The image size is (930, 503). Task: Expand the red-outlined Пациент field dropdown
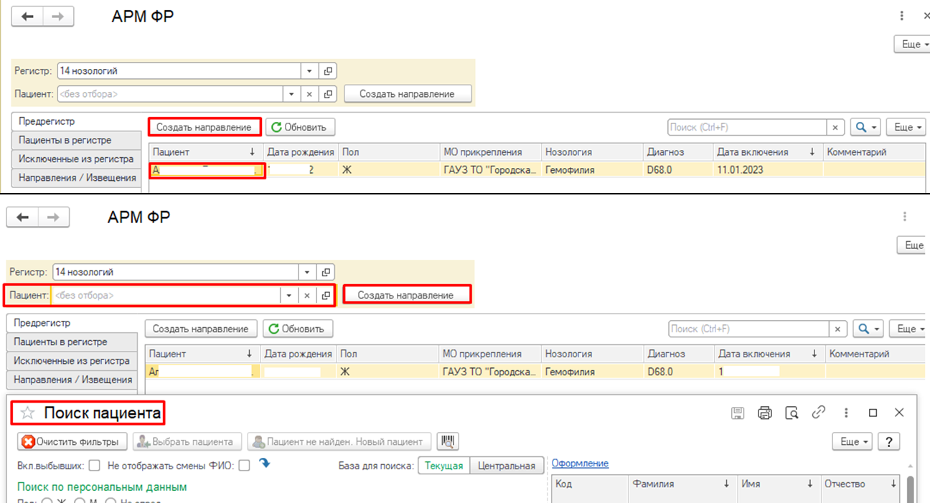289,295
